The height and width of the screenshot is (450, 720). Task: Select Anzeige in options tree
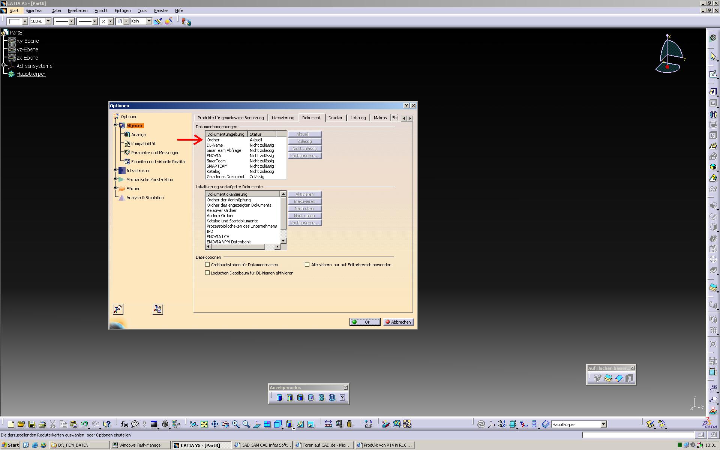coord(138,135)
